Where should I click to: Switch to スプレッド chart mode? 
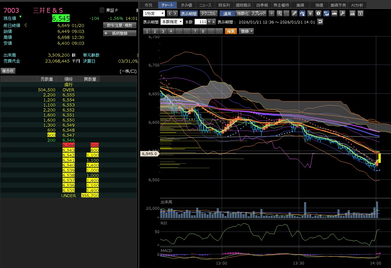pyautogui.click(x=258, y=13)
